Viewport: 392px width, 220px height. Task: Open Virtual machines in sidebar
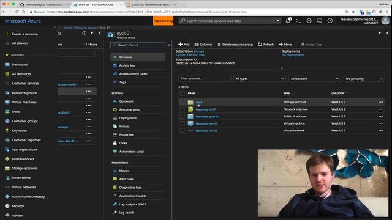[x=24, y=102]
